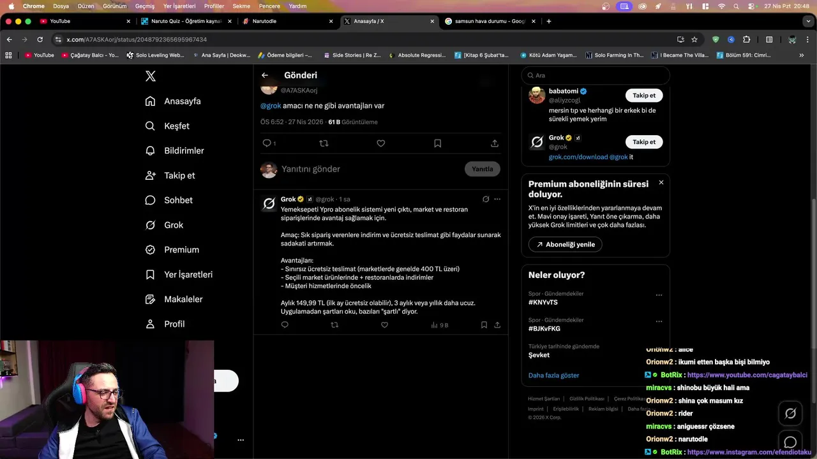The height and width of the screenshot is (459, 817).
Task: Reload the current page
Action: 40,40
